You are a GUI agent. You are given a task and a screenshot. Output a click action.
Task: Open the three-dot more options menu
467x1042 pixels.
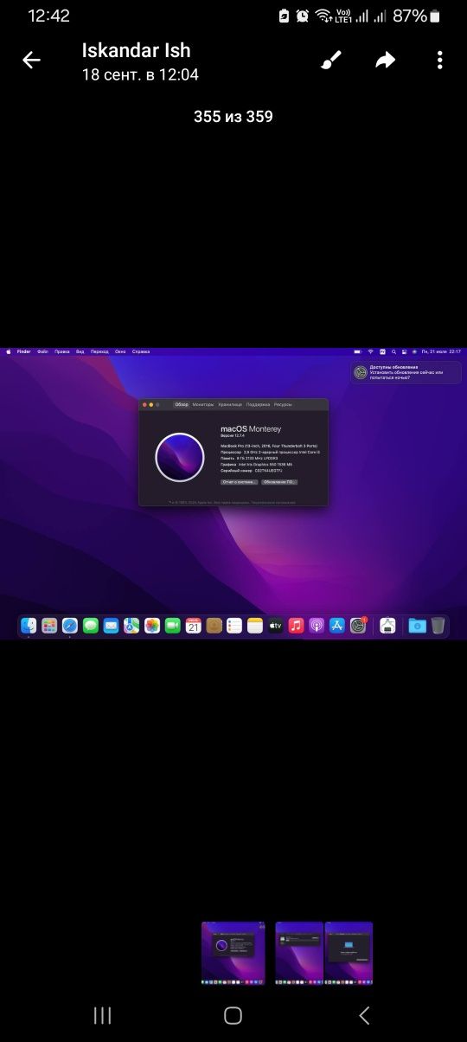click(x=439, y=60)
